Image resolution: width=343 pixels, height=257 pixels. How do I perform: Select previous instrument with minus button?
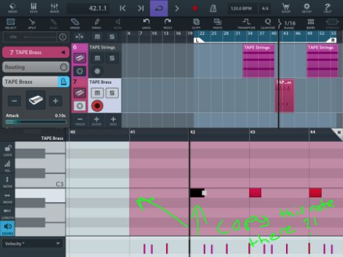[14, 101]
